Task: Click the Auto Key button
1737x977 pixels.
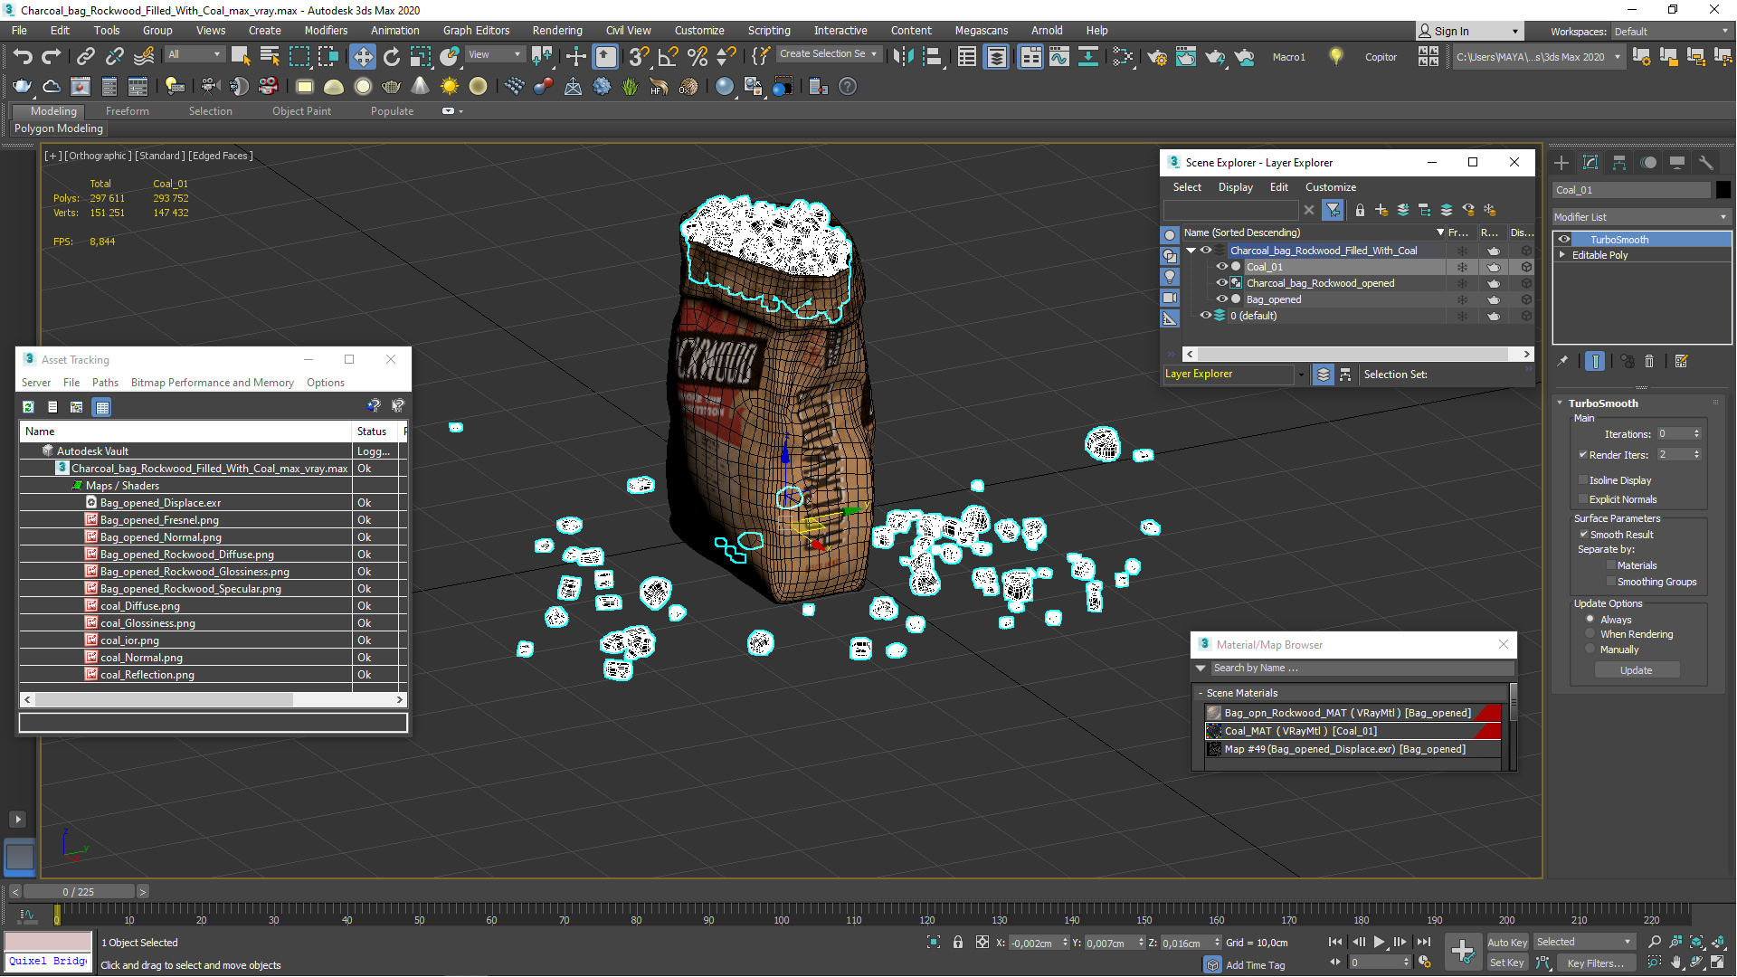Action: [x=1506, y=943]
